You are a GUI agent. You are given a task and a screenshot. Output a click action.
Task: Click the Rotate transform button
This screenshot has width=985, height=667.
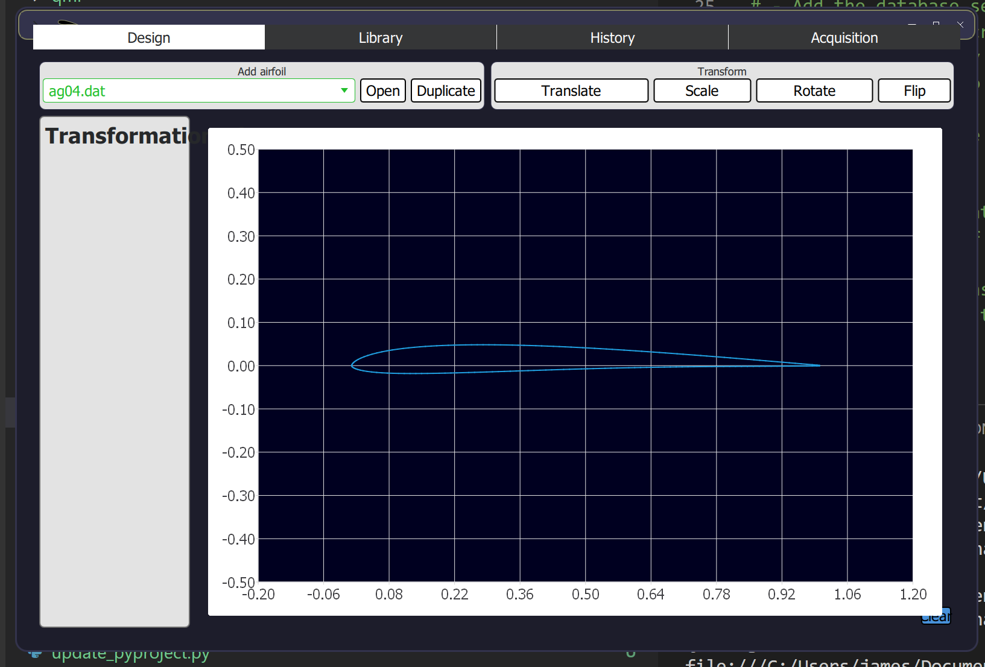tap(814, 90)
